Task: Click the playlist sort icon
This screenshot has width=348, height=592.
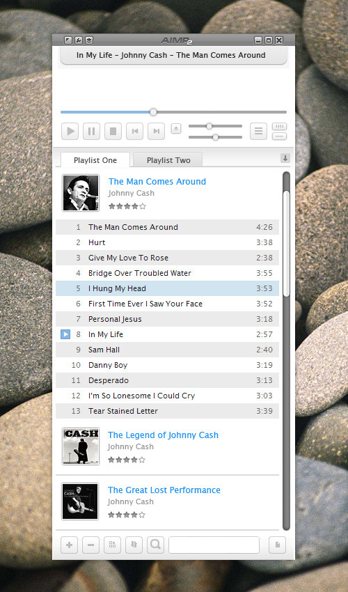Action: [x=134, y=545]
